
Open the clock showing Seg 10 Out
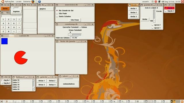(x=172, y=2)
